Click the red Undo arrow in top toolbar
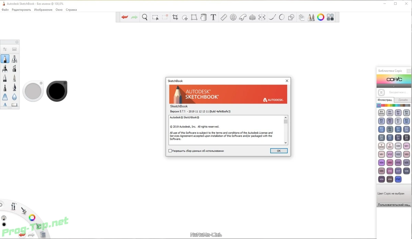 125,17
